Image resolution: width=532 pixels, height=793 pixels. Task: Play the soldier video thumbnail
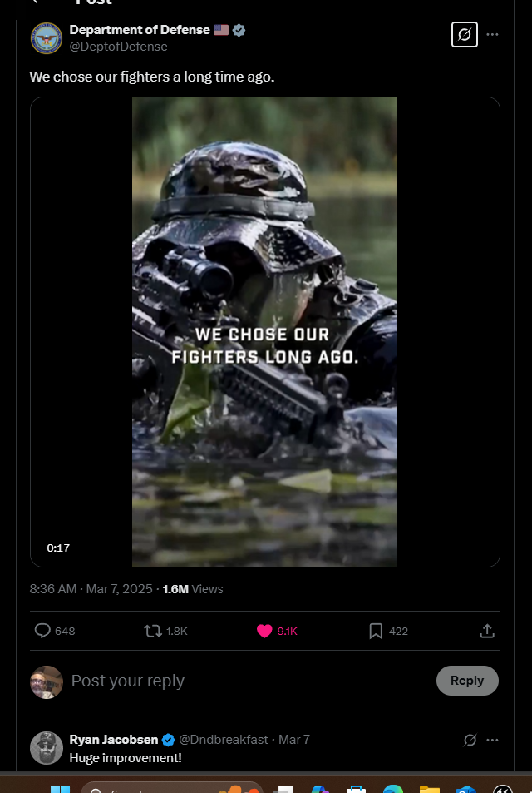[x=264, y=332]
